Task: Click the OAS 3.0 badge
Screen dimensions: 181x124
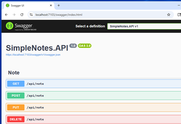Action: point(85,46)
